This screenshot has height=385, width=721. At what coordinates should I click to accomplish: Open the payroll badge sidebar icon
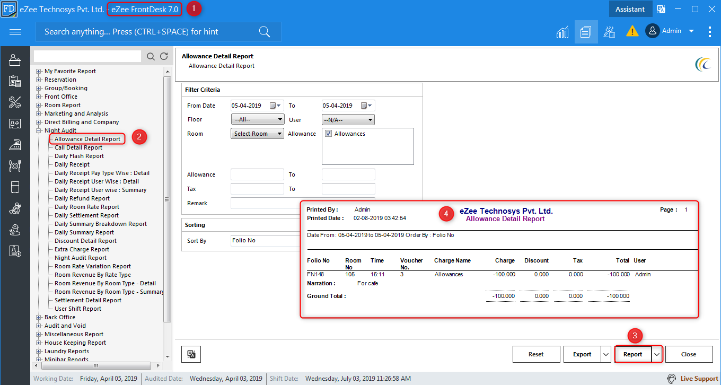tap(15, 251)
